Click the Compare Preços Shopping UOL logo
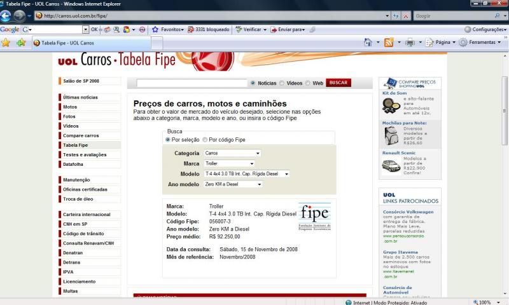 pyautogui.click(x=409, y=83)
